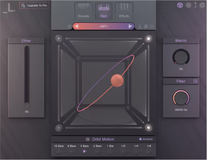Select the 16 Bars division
Viewport: 207px width, 160px height.
tap(59, 151)
